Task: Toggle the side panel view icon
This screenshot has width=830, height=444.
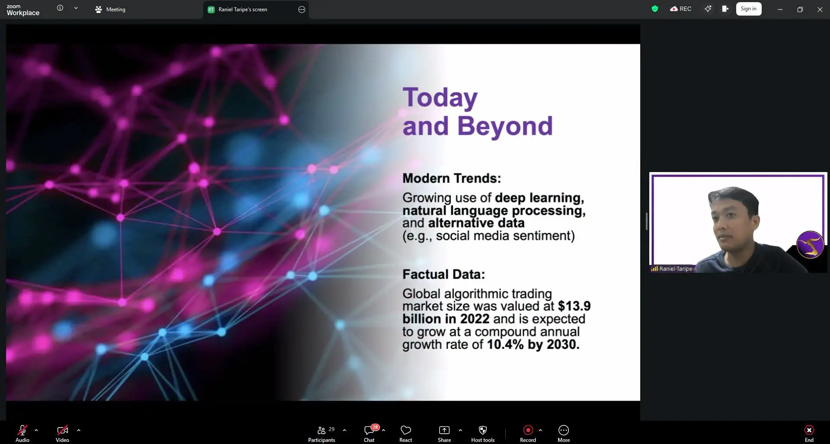Action: coord(725,9)
